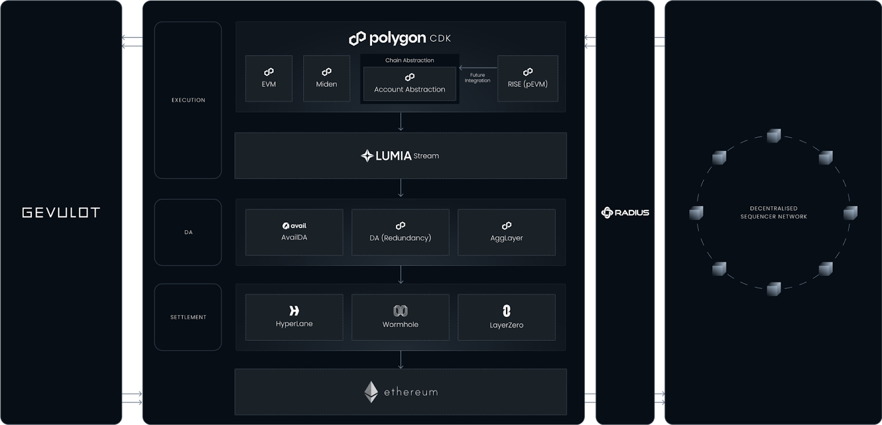882x425 pixels.
Task: Click the DA layer label
Action: pos(189,232)
